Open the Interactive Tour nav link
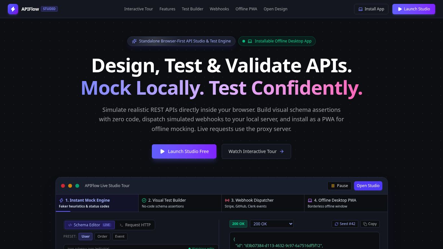Viewport: 443px width, 249px height. [x=139, y=9]
